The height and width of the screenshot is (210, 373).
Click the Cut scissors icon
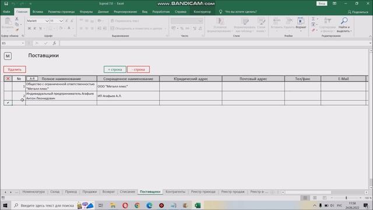tap(17, 19)
